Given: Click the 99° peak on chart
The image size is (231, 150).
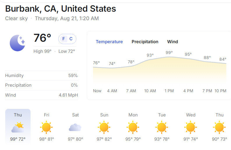Looking at the screenshot, I should 169,53.
